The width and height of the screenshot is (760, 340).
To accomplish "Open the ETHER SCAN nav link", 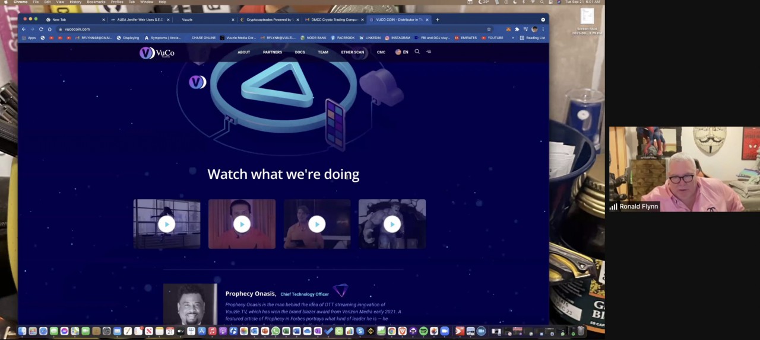I will [x=352, y=52].
